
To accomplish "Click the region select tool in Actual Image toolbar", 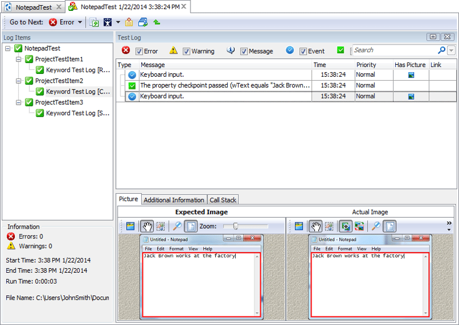I will (329, 226).
